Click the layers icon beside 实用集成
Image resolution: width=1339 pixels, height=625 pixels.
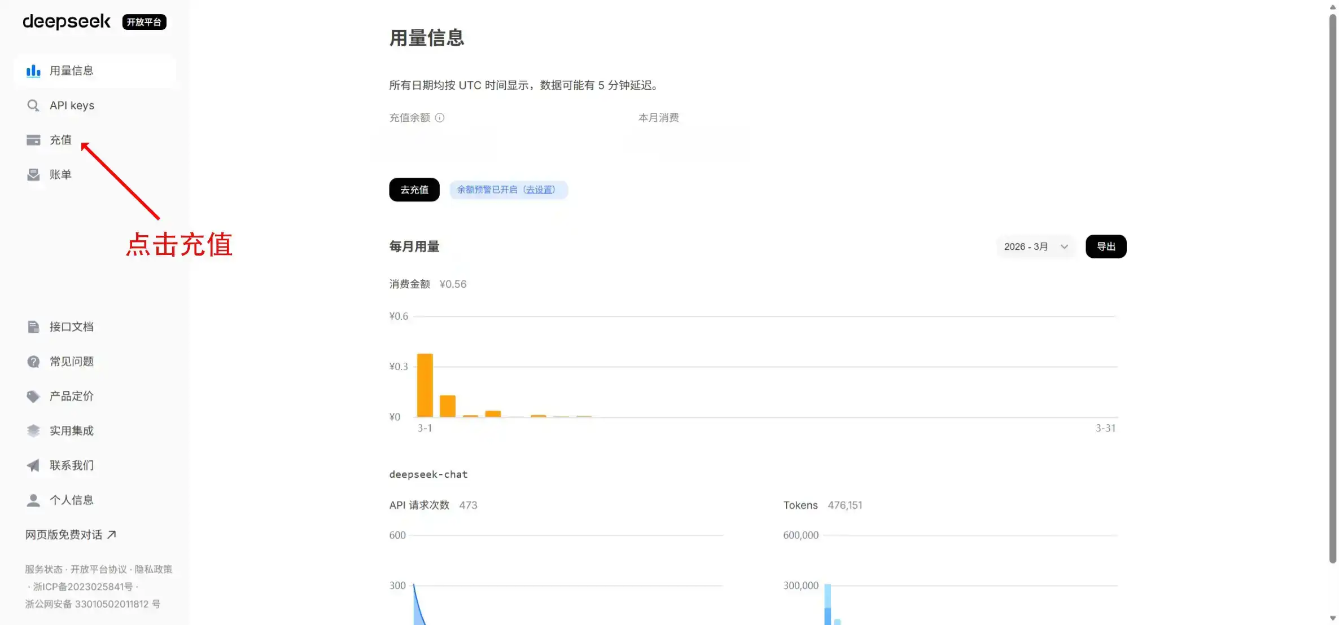coord(33,431)
